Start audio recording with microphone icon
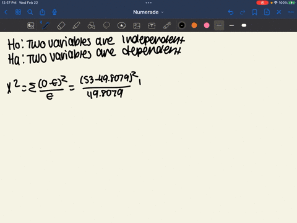 (x=54, y=12)
